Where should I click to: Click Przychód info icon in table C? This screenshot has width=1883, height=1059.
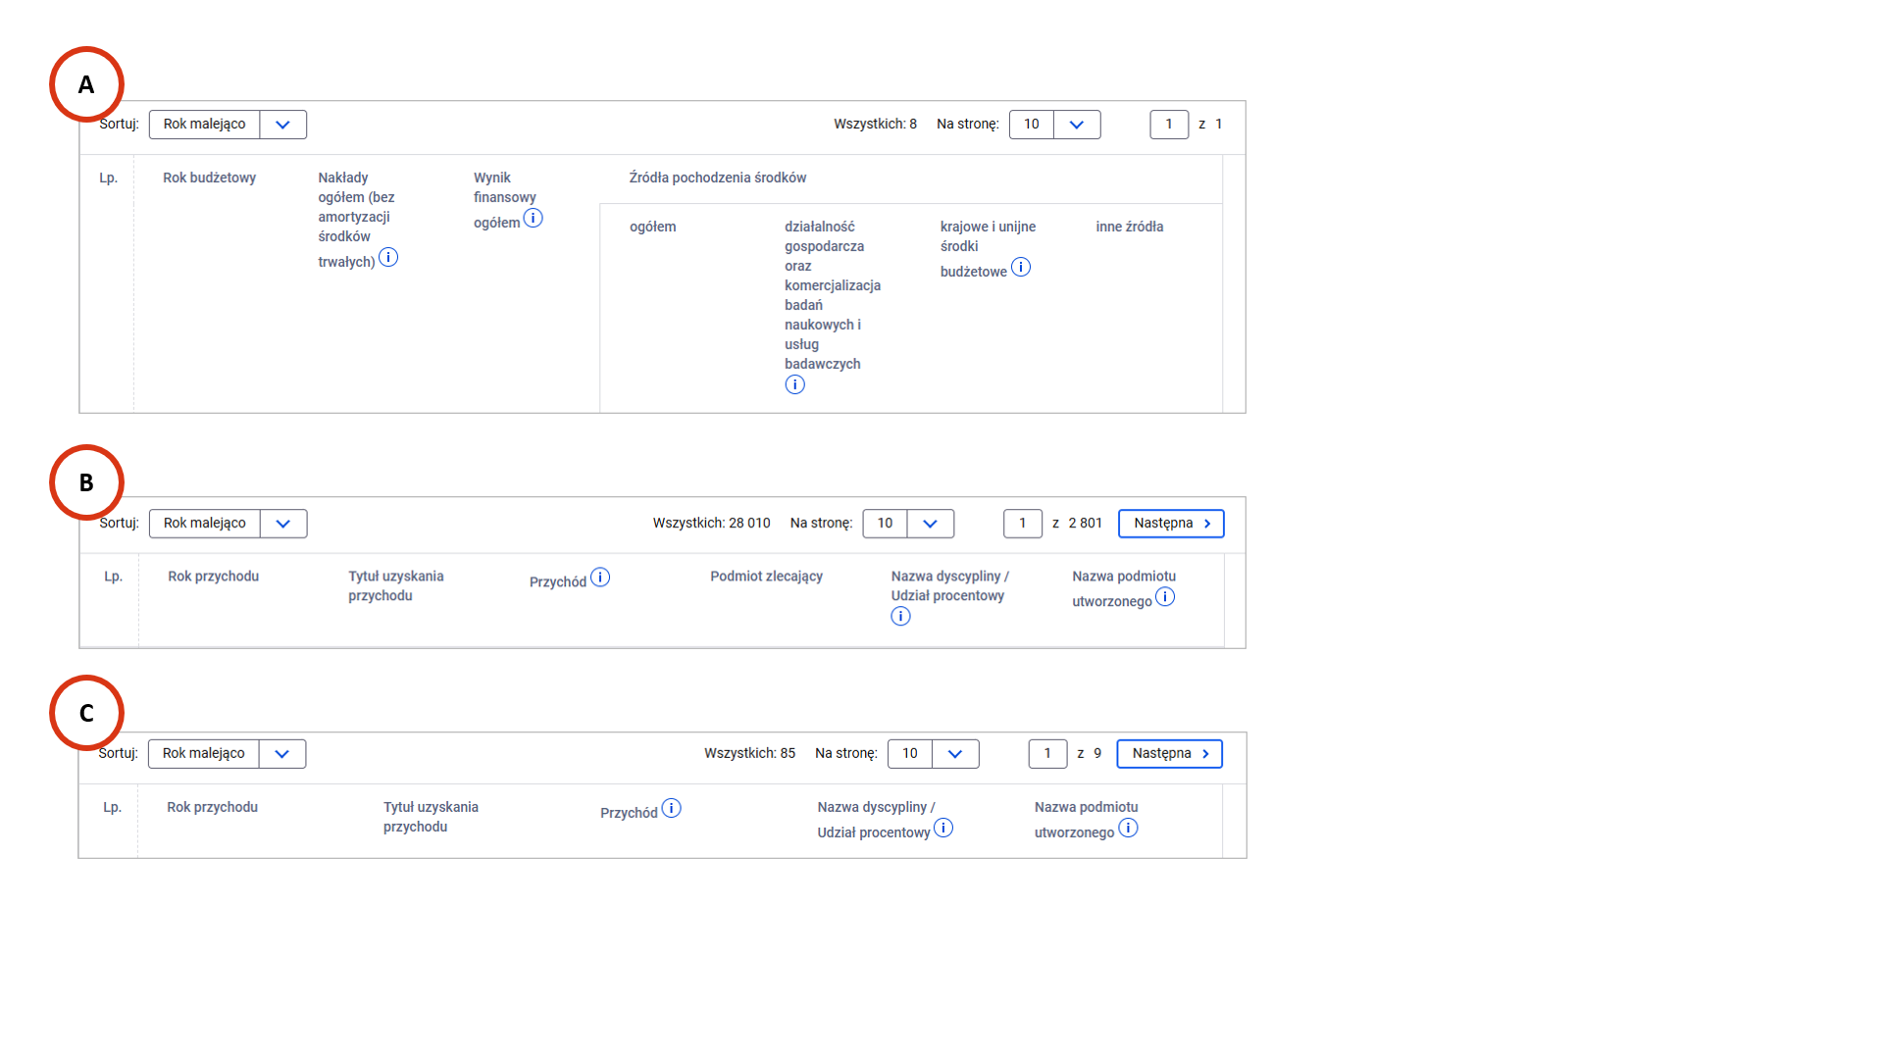[671, 809]
